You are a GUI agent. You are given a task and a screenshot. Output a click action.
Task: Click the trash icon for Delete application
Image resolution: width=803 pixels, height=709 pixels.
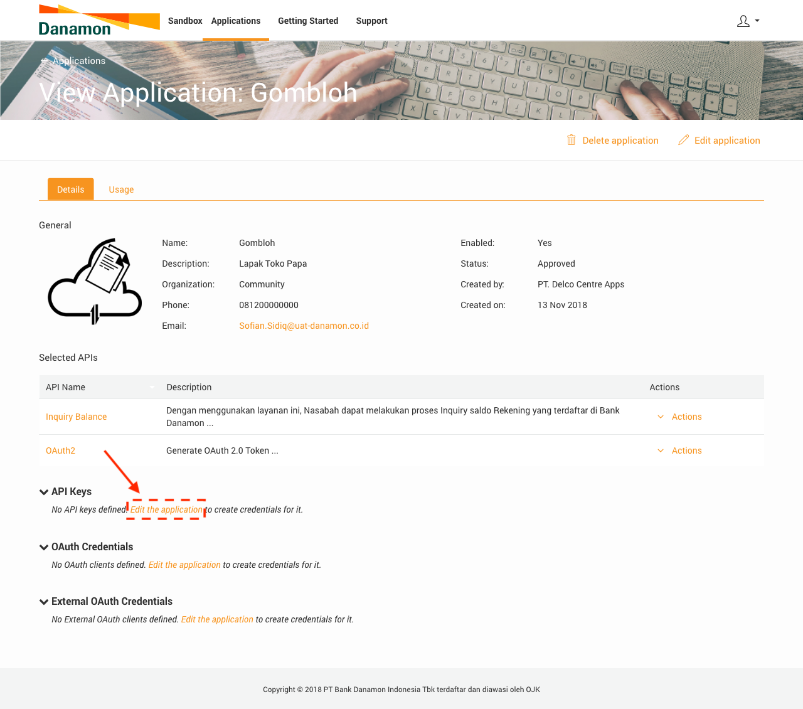click(x=572, y=140)
